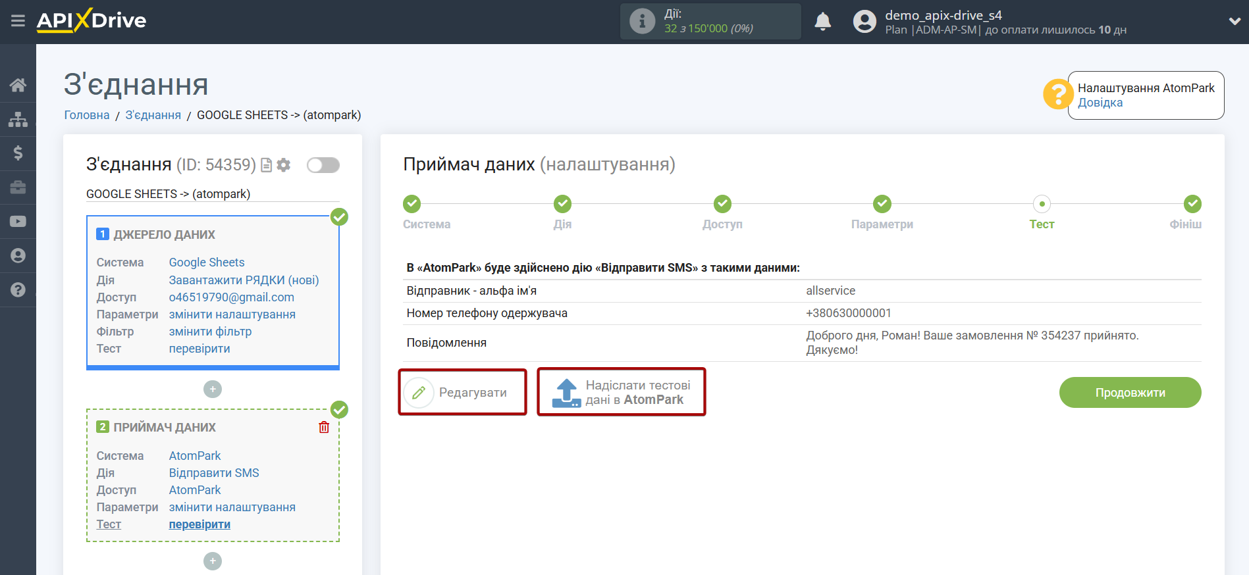Open profile icon in sidebar
The width and height of the screenshot is (1249, 575).
(x=18, y=256)
